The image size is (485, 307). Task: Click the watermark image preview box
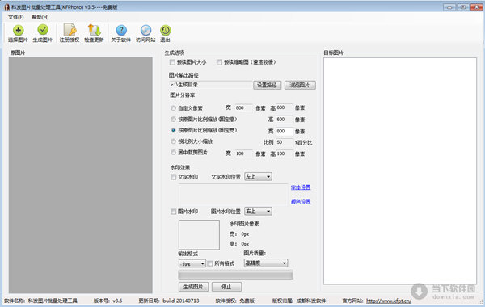pyautogui.click(x=199, y=235)
